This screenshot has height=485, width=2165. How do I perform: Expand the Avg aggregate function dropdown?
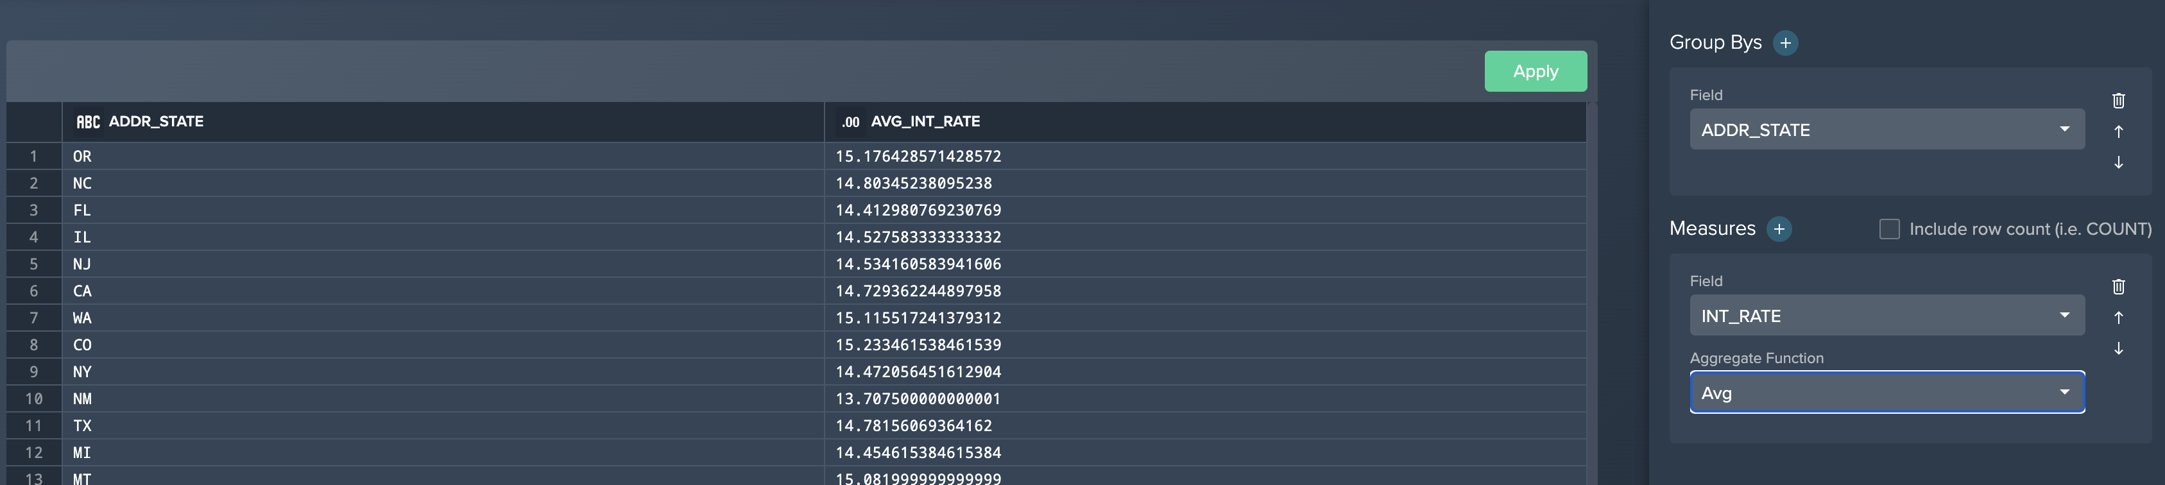click(1886, 393)
